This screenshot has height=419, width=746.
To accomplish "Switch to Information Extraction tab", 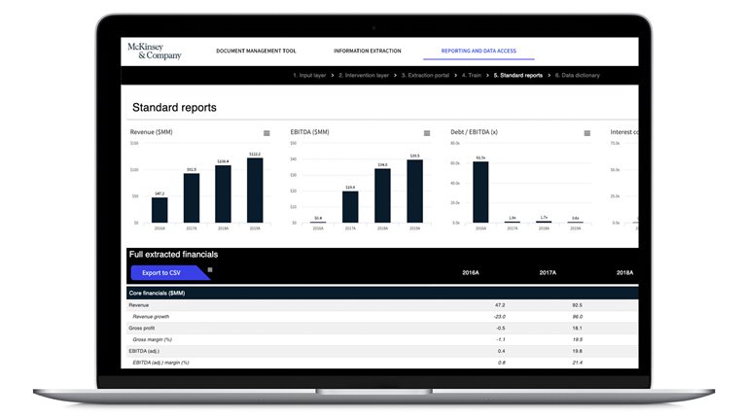I will [366, 51].
